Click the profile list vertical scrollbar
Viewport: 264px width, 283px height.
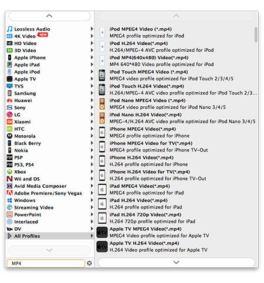pyautogui.click(x=256, y=35)
